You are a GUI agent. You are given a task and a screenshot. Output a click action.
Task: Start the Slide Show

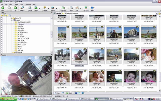(x=63, y=8)
